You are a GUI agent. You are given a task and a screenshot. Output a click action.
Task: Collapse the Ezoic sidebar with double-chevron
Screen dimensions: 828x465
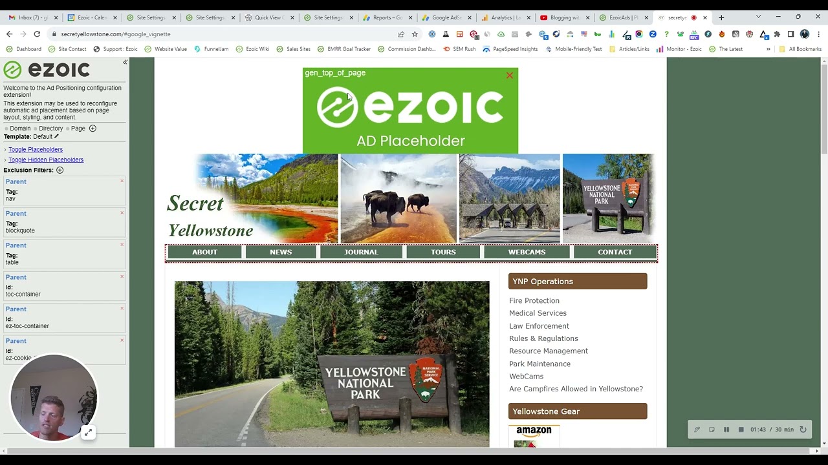125,62
